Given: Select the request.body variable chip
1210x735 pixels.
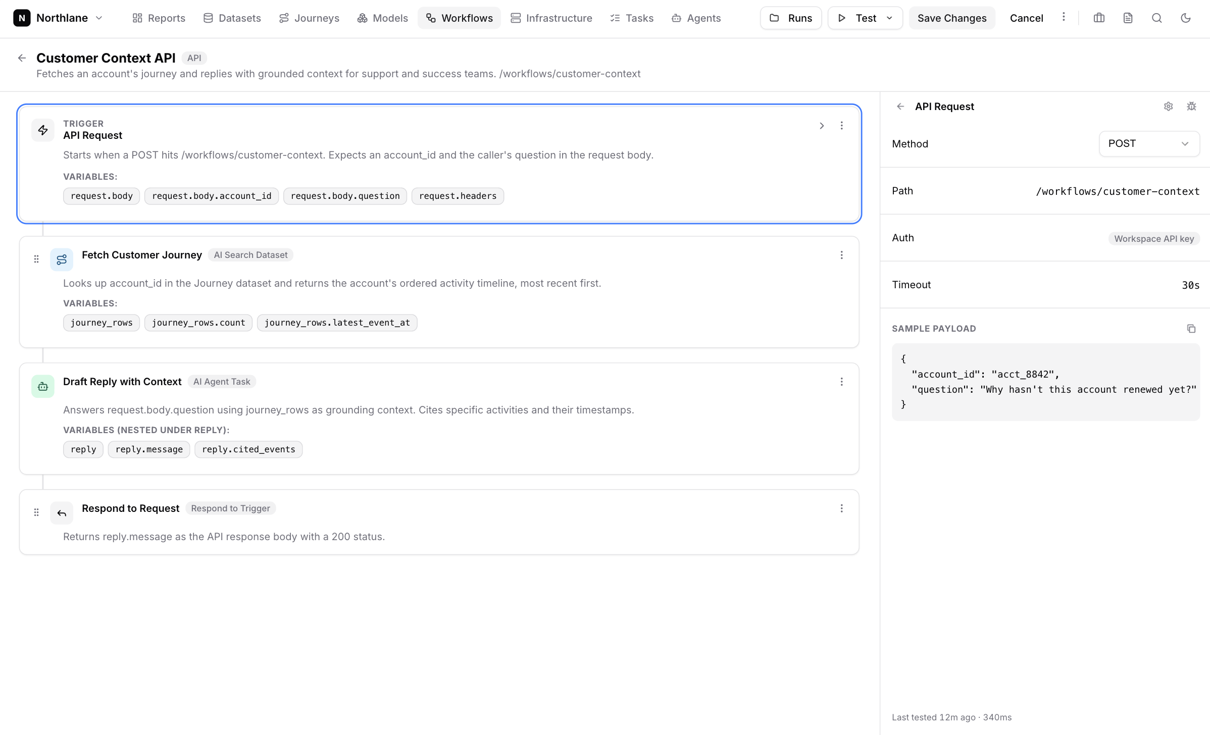Looking at the screenshot, I should (x=102, y=196).
